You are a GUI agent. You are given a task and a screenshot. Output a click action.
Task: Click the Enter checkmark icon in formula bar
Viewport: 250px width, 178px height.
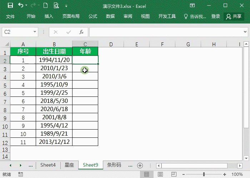69,32
